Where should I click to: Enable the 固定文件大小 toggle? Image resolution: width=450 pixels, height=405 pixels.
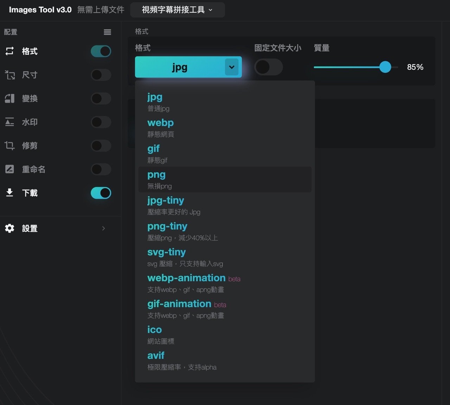coord(269,67)
